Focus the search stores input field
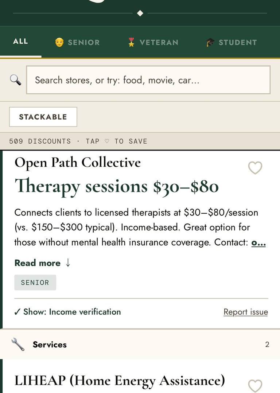The width and height of the screenshot is (280, 393). point(148,80)
